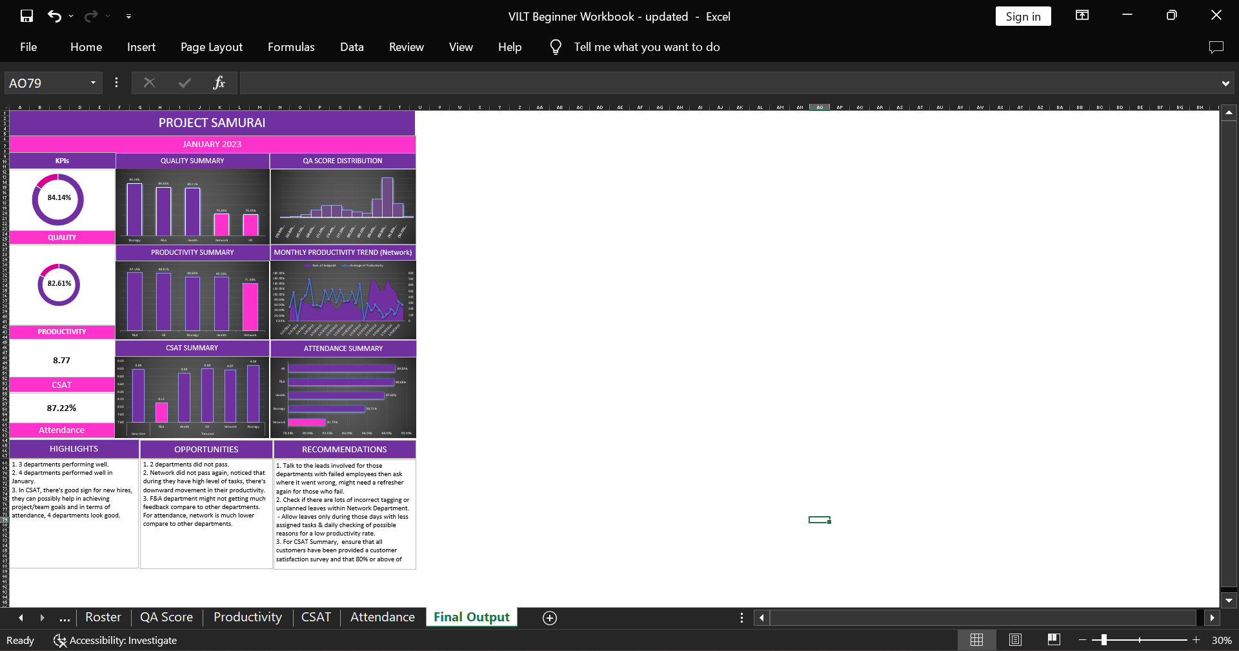The height and width of the screenshot is (651, 1239).
Task: Expand the formula bar with its chevron
Action: [1225, 83]
